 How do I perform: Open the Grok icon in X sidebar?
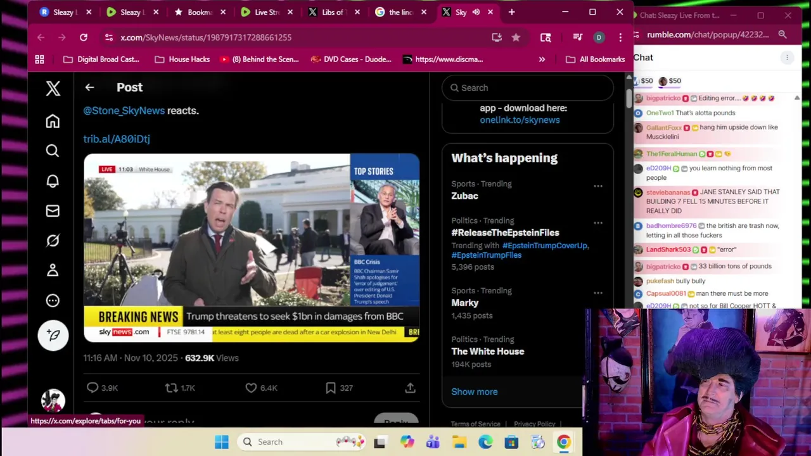(x=53, y=241)
